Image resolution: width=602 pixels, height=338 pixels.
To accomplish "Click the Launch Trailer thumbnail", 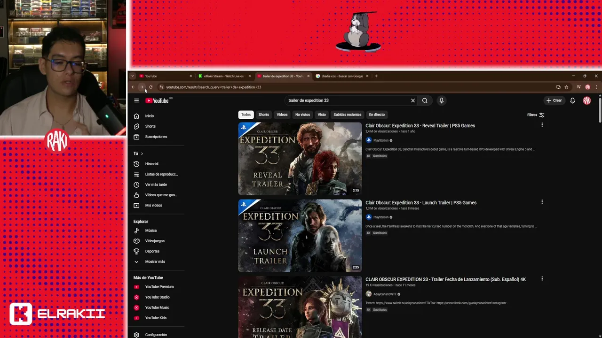I will [x=300, y=236].
